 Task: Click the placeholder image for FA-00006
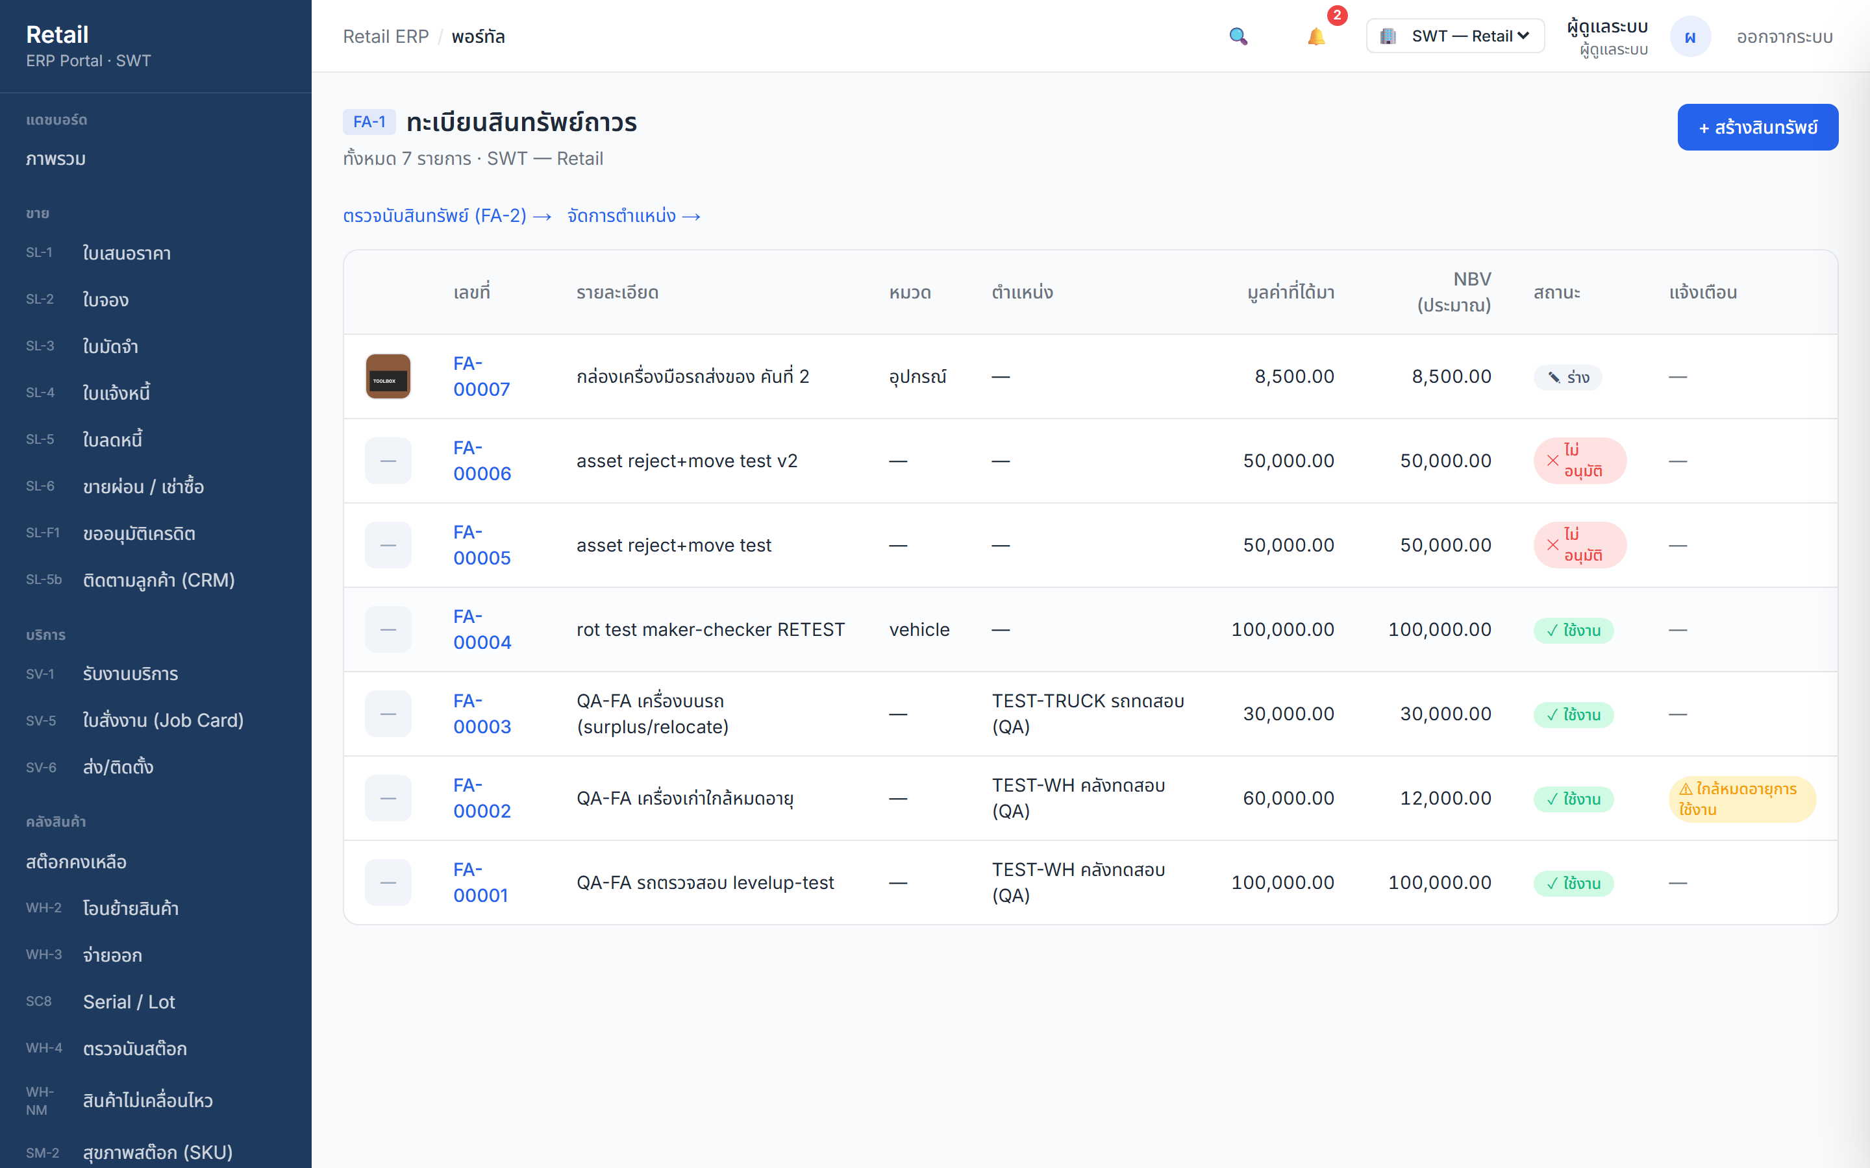(x=388, y=461)
